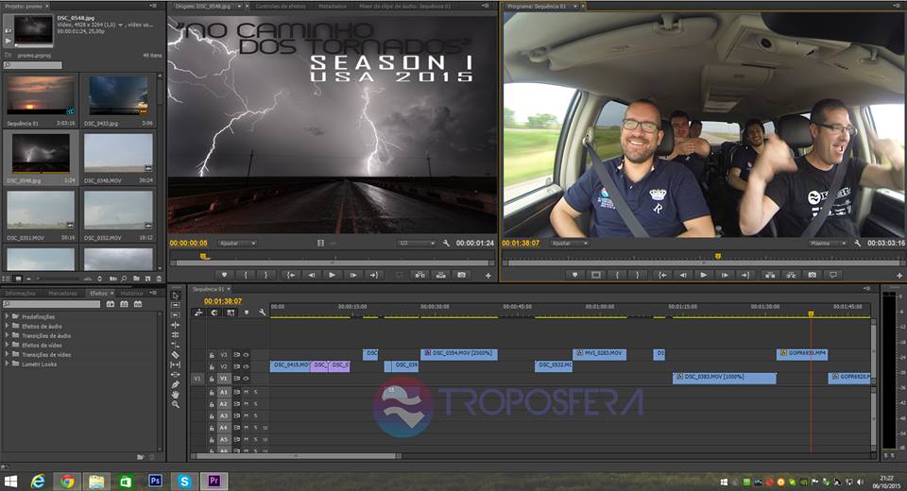Screen dimensions: 907x491
Task: Solo audio track A2
Action: click(255, 404)
